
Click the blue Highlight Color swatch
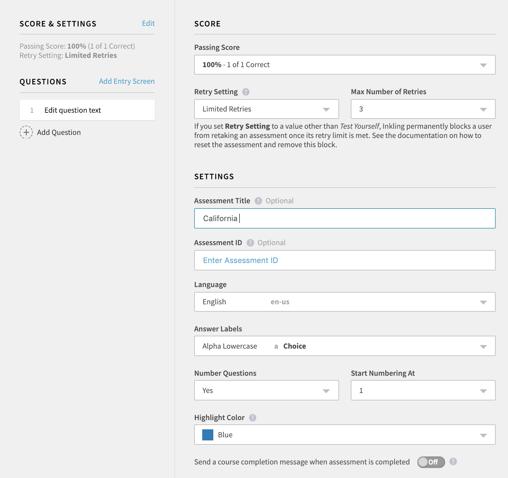point(208,435)
